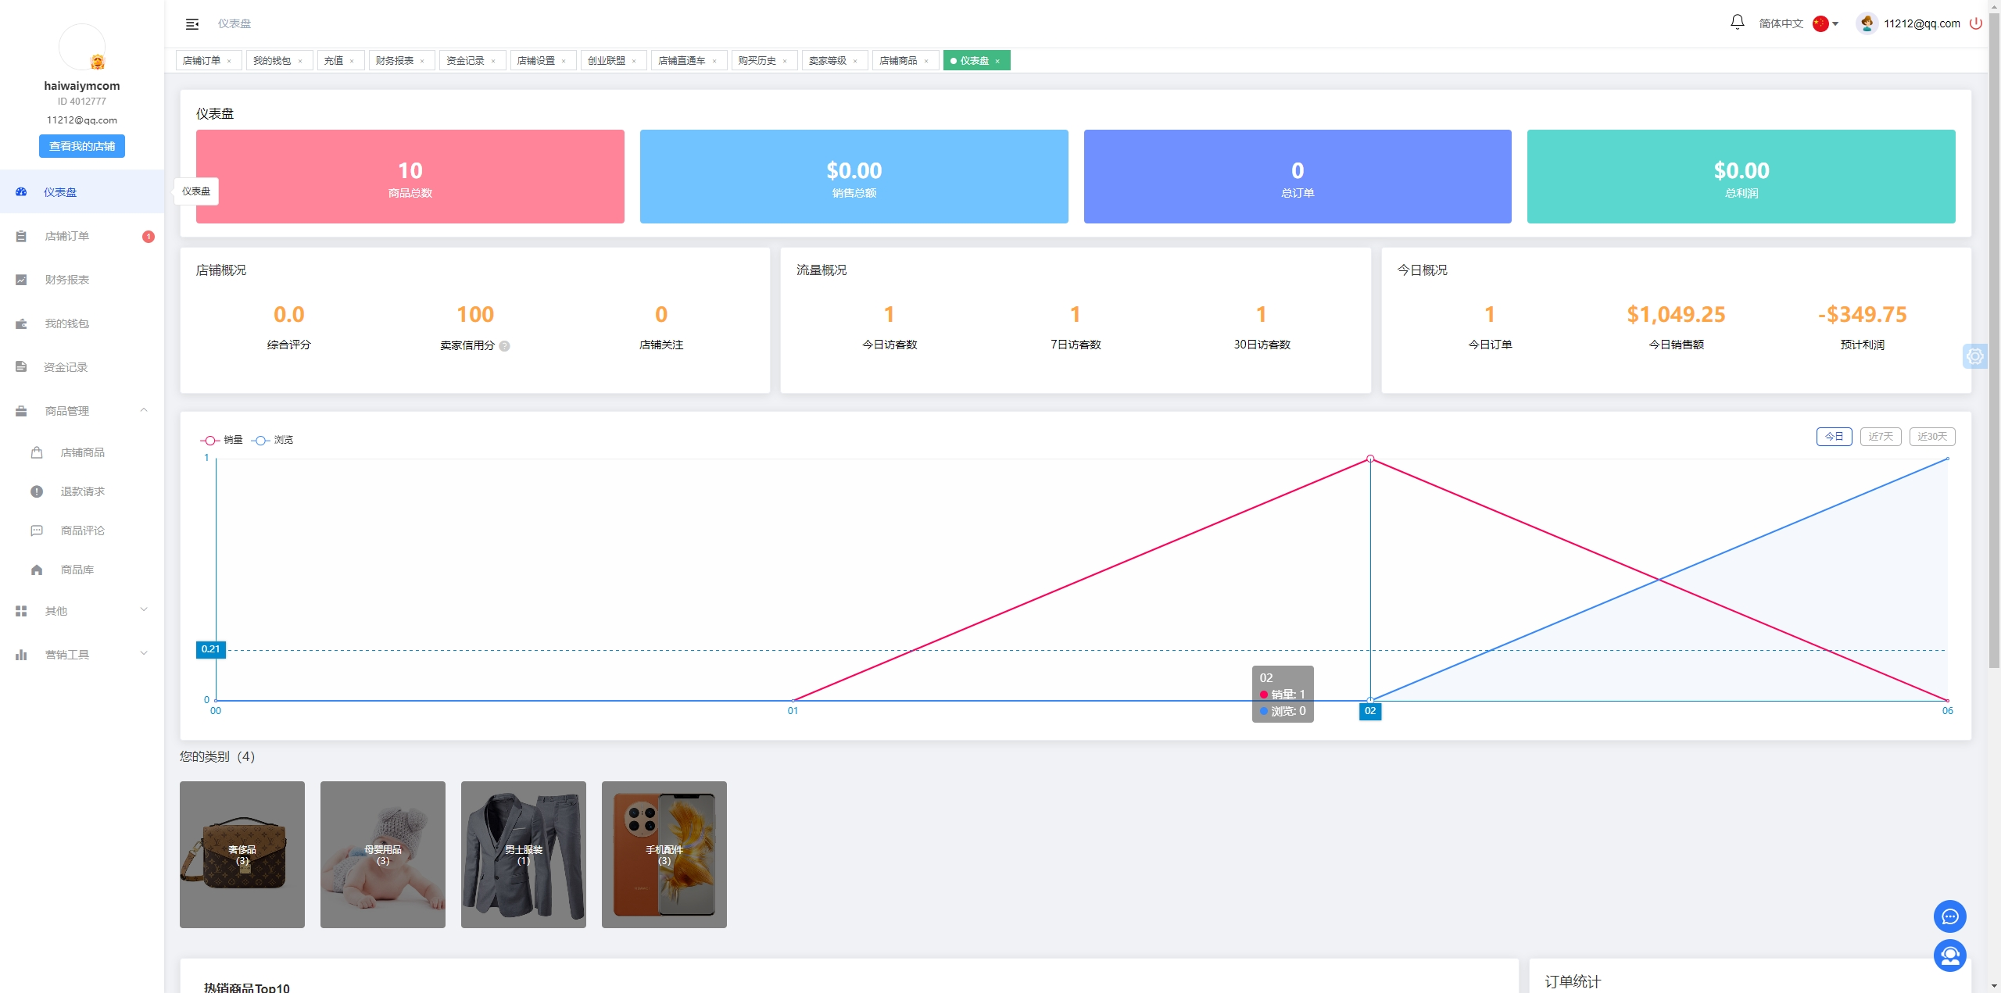Open the 奢侈品 category thumbnail
2001x993 pixels.
[x=242, y=854]
